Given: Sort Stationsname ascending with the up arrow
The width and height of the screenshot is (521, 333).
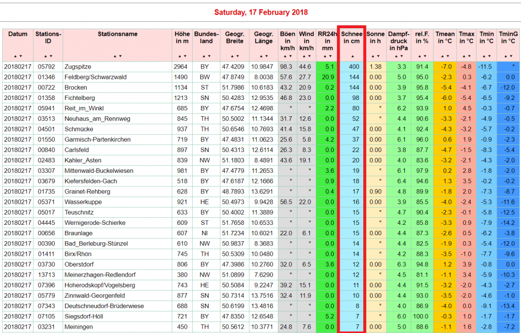Looking at the screenshot, I should pos(115,56).
